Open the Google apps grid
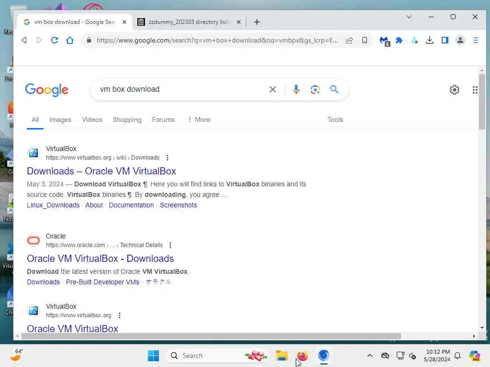 coord(475,90)
